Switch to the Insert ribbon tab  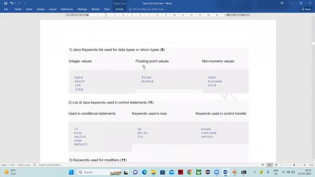click(x=29, y=9)
